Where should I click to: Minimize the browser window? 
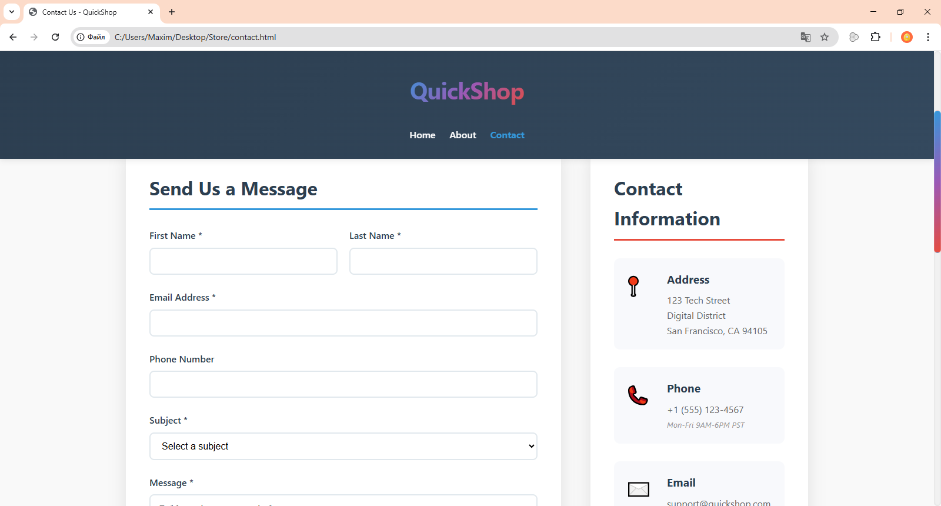click(x=873, y=12)
